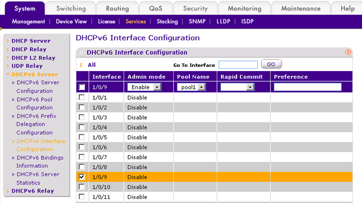
Task: Go to SNMP submenu
Action: tap(197, 22)
